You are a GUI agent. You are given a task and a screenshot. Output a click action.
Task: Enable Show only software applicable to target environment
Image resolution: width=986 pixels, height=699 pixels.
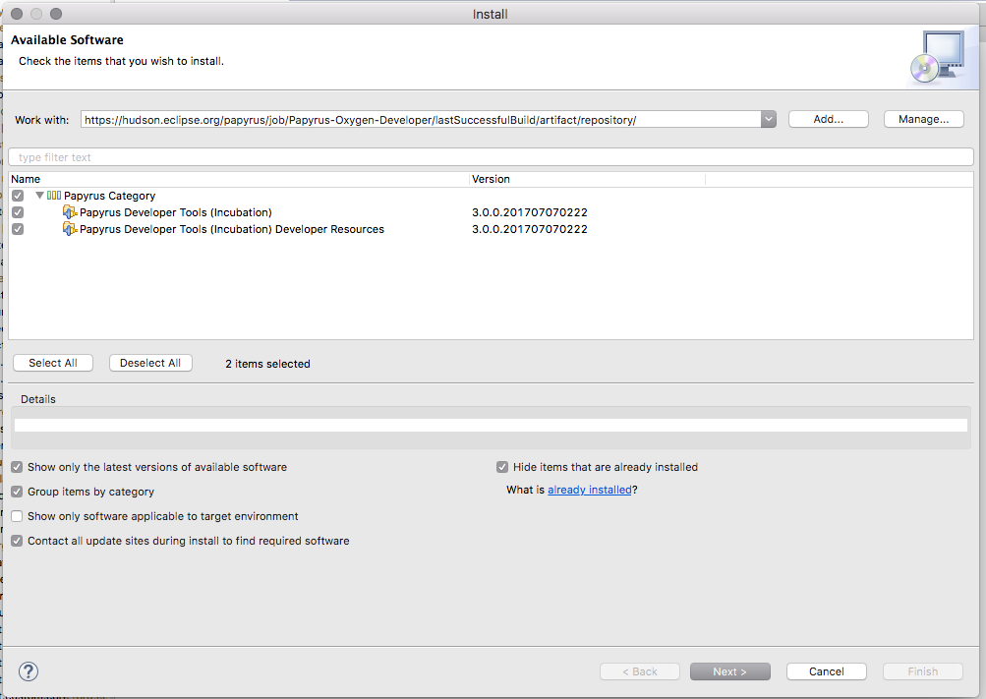pyautogui.click(x=17, y=516)
